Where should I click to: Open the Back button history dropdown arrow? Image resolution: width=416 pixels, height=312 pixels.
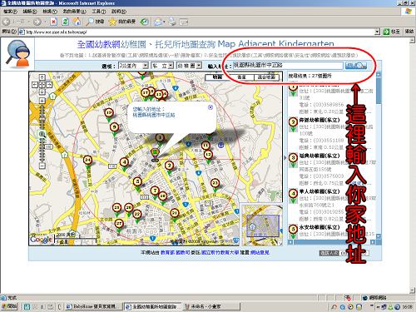pos(28,22)
